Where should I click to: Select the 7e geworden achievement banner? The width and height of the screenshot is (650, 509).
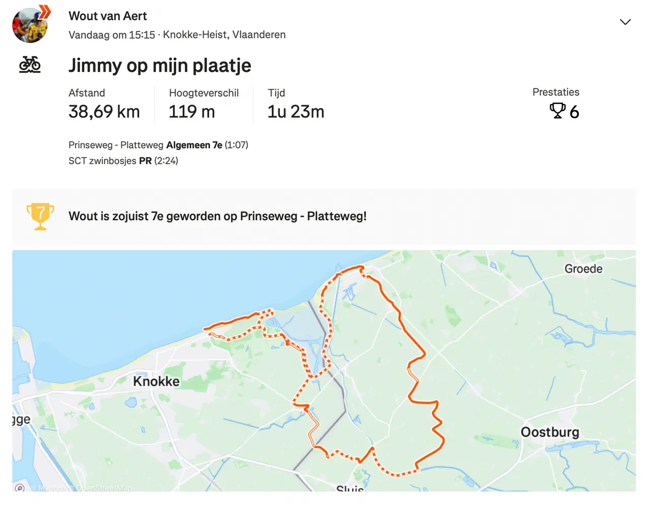324,217
